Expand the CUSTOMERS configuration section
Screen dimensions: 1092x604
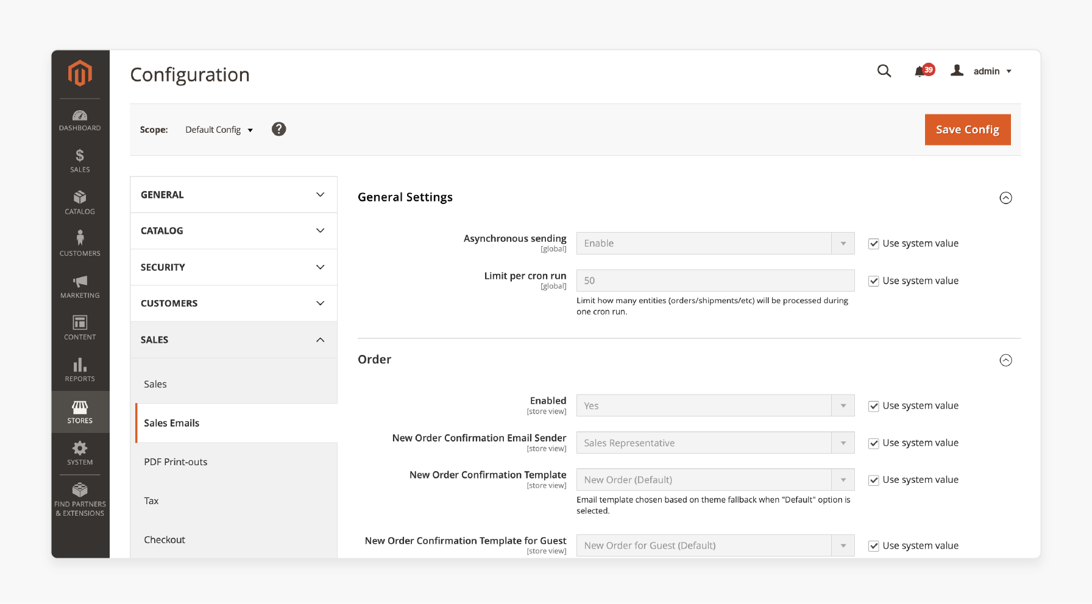tap(233, 303)
